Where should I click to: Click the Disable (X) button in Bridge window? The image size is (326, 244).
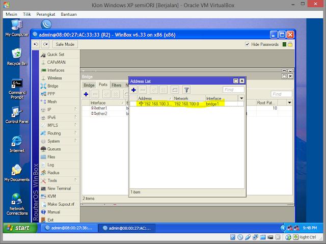coord(116,94)
